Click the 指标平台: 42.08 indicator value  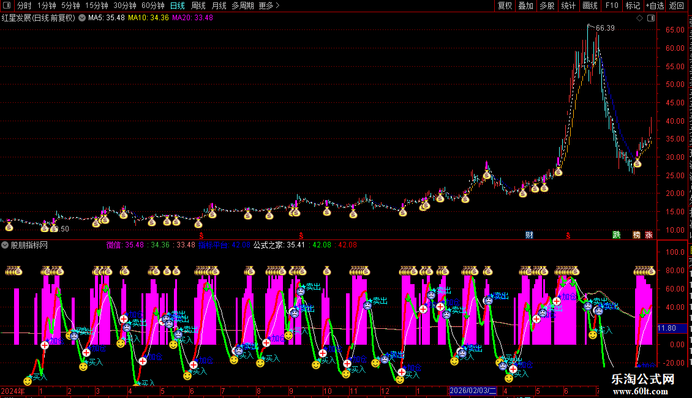pos(224,245)
